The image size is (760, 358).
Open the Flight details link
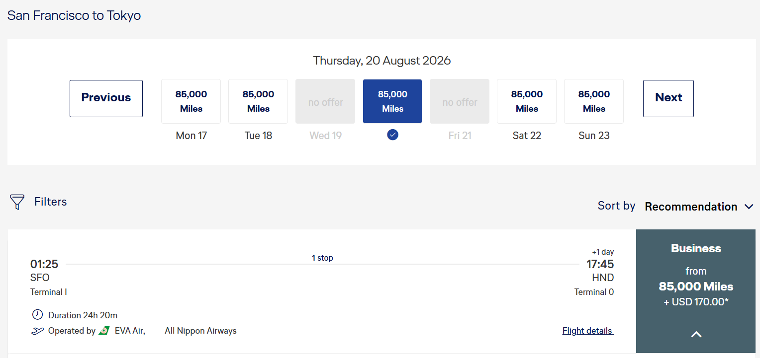pos(588,331)
